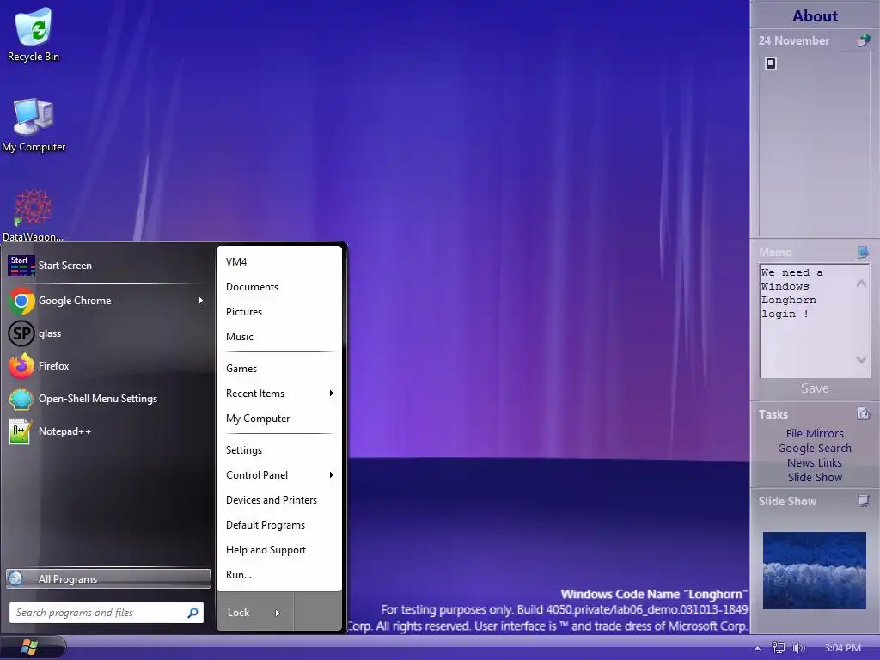
Task: Click the 24 November date label
Action: point(793,40)
